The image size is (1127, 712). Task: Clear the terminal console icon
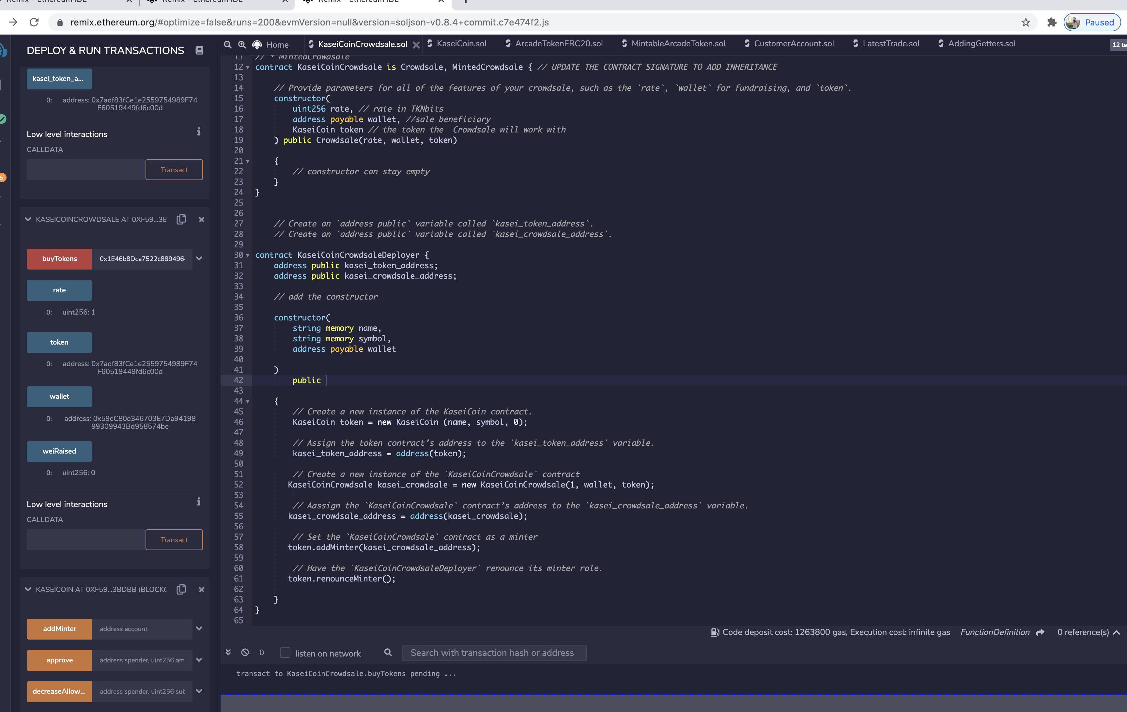[245, 652]
